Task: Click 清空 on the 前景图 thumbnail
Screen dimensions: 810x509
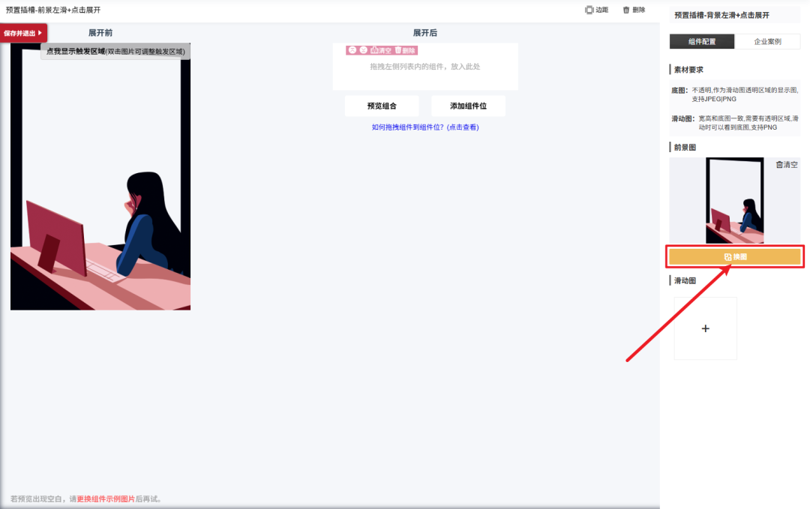Action: click(787, 165)
